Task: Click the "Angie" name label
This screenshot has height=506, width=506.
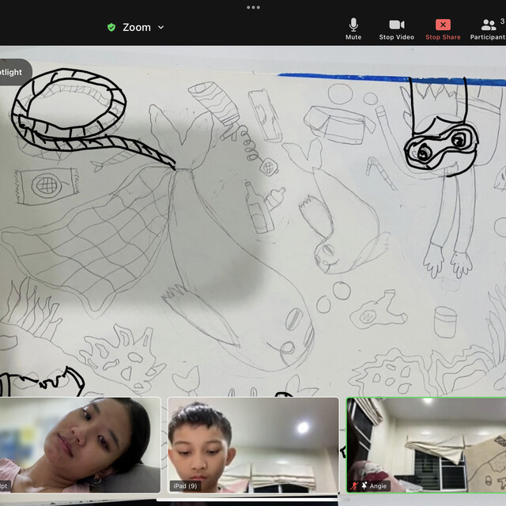Action: pos(379,486)
